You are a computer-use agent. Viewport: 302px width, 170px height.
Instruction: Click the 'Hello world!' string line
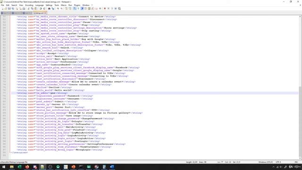click(50, 90)
